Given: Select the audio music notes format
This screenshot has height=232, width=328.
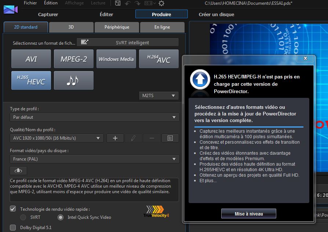Looking at the screenshot, I should coord(74,81).
